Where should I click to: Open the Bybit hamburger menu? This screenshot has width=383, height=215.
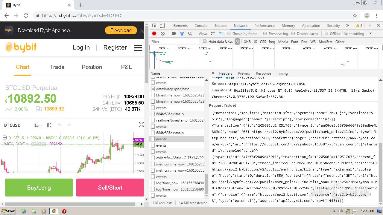(x=138, y=48)
